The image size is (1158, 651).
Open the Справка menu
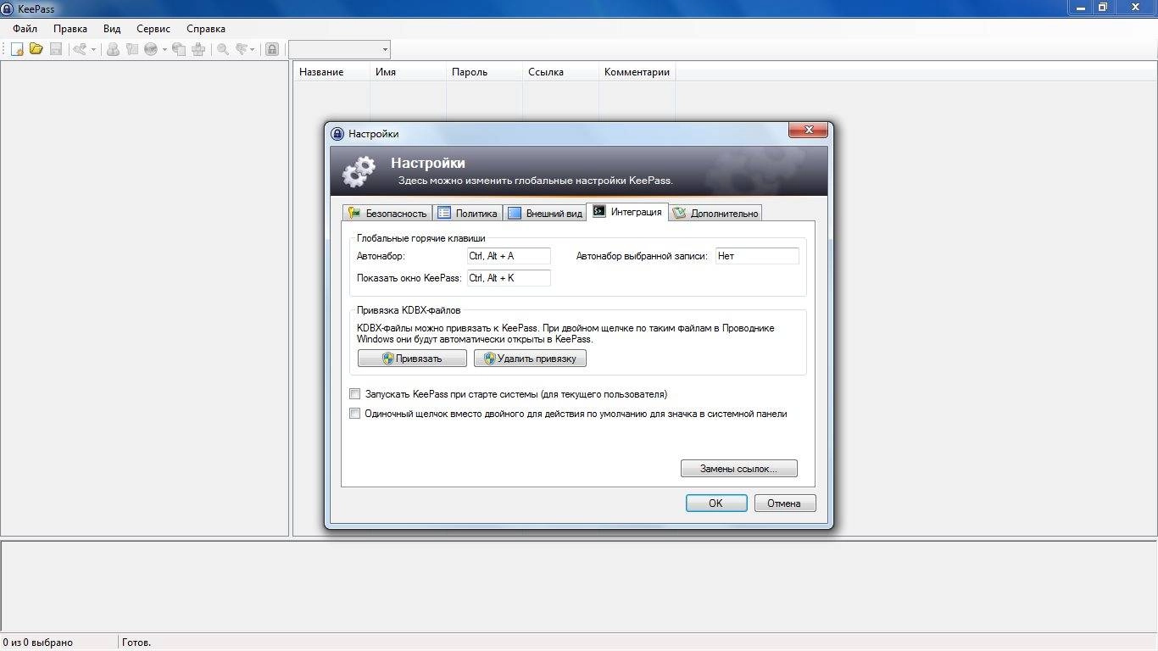tap(206, 29)
